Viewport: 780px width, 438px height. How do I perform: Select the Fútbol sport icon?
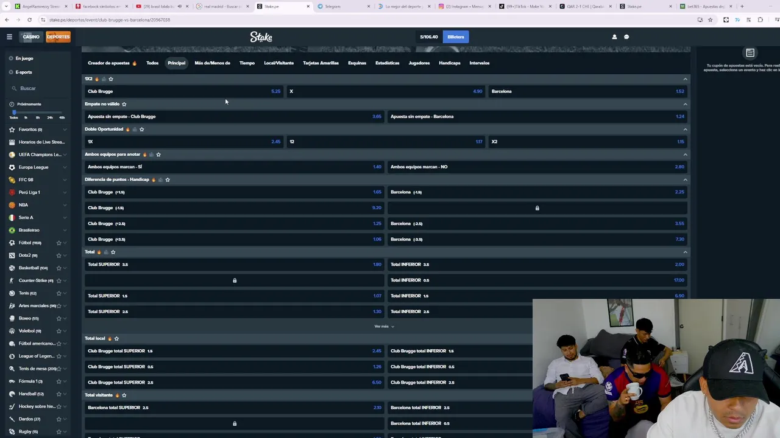pos(12,243)
